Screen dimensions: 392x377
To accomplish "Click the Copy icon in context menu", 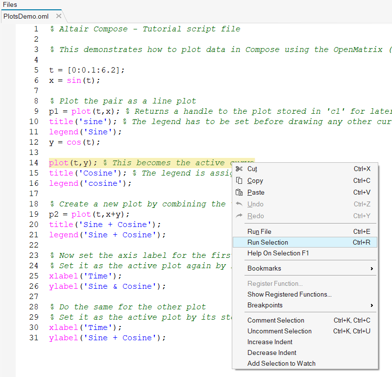I will click(239, 181).
